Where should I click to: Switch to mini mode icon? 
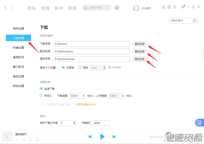(x=183, y=7)
